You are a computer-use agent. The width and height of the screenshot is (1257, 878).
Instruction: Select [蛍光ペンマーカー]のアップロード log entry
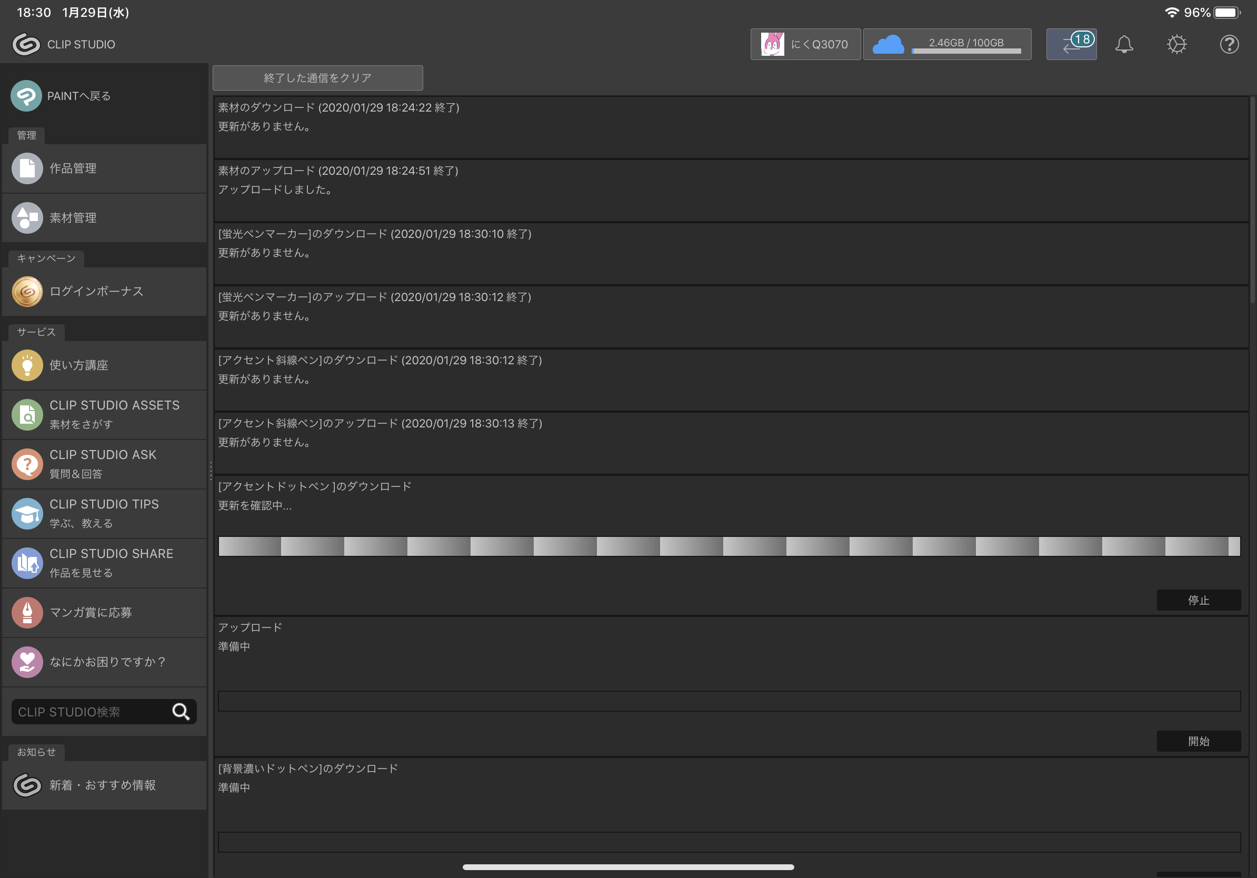coord(731,317)
